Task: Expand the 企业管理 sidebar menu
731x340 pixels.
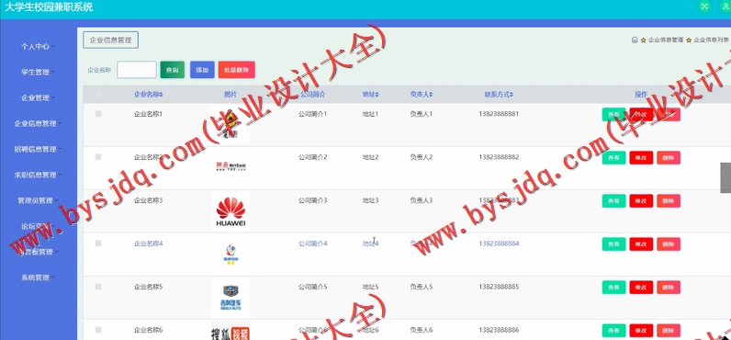Action: click(x=38, y=98)
